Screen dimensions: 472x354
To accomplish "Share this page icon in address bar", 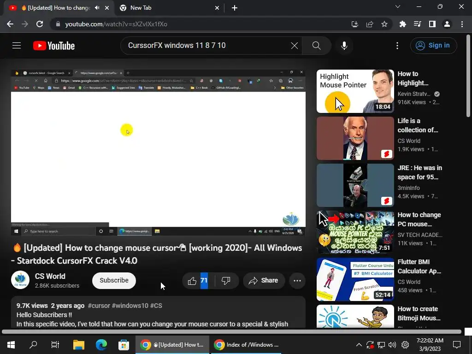I will pos(370,24).
